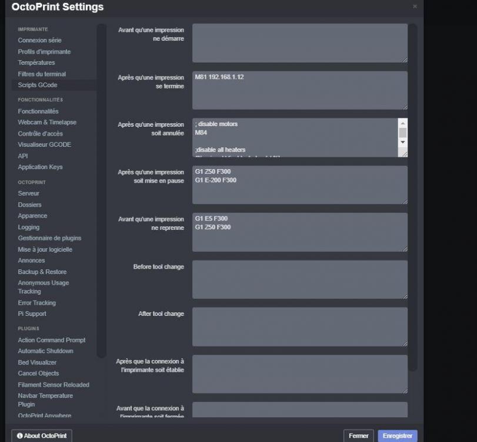Click the script field after printer connection established
This screenshot has width=477, height=442.
coord(299,374)
